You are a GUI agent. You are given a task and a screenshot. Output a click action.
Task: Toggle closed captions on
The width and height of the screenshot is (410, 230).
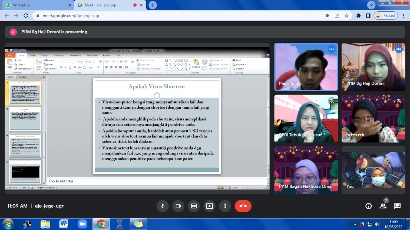coord(194,206)
